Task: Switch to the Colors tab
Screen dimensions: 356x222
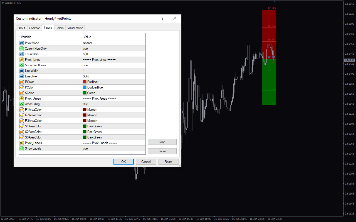Action: tap(60, 28)
